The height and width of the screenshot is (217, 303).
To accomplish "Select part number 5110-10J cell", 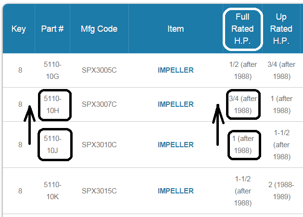I will [x=52, y=145].
